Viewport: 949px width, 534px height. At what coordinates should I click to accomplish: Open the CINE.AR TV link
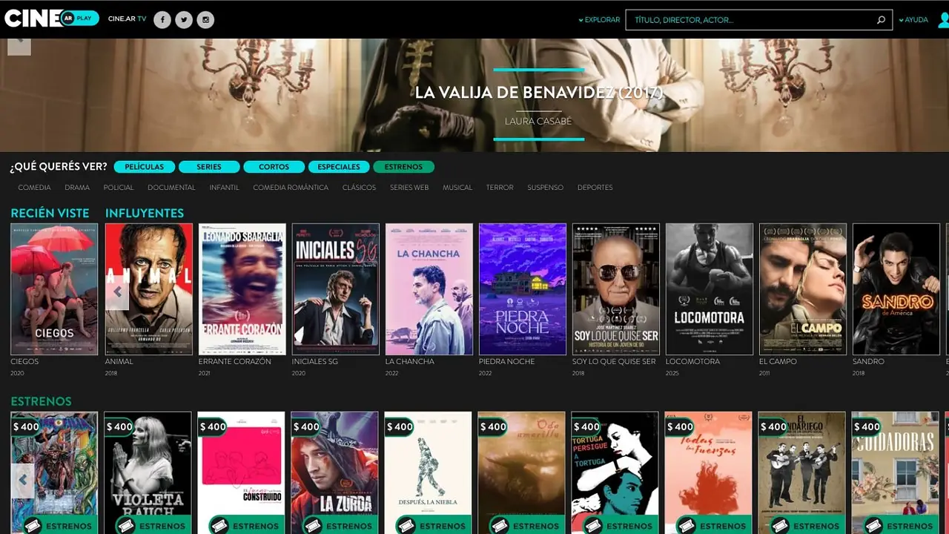point(127,19)
